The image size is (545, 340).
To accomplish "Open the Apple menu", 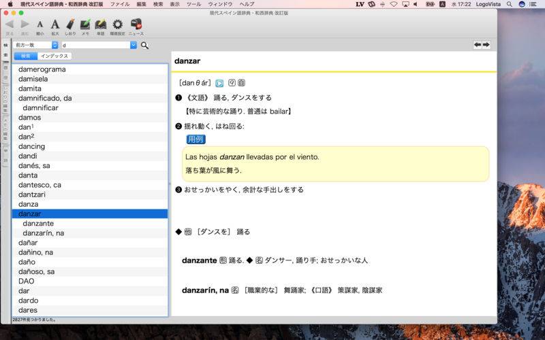I will [10, 4].
